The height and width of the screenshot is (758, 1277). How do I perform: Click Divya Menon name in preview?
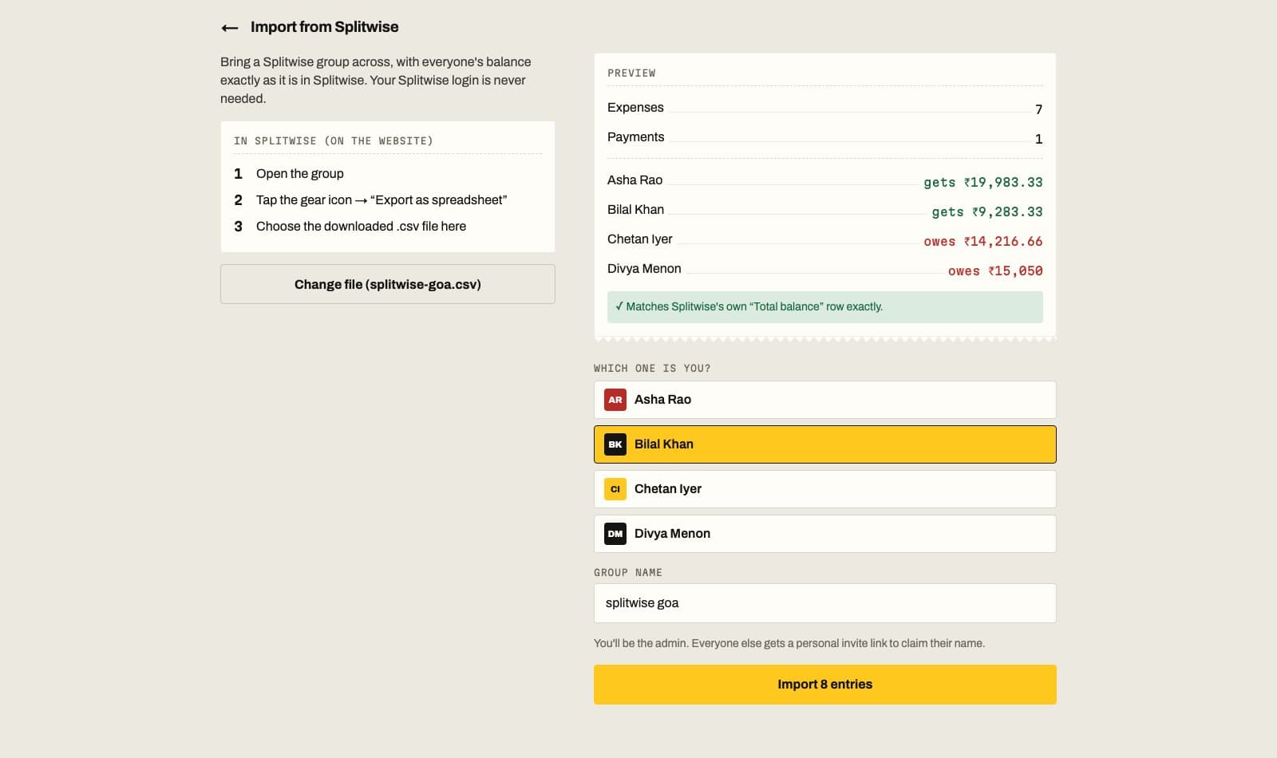[x=644, y=269]
